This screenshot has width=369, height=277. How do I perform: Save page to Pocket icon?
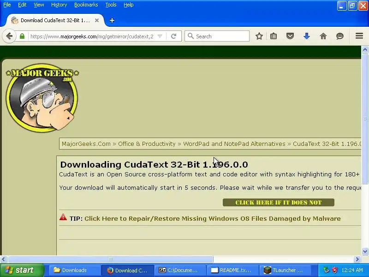pyautogui.click(x=290, y=36)
